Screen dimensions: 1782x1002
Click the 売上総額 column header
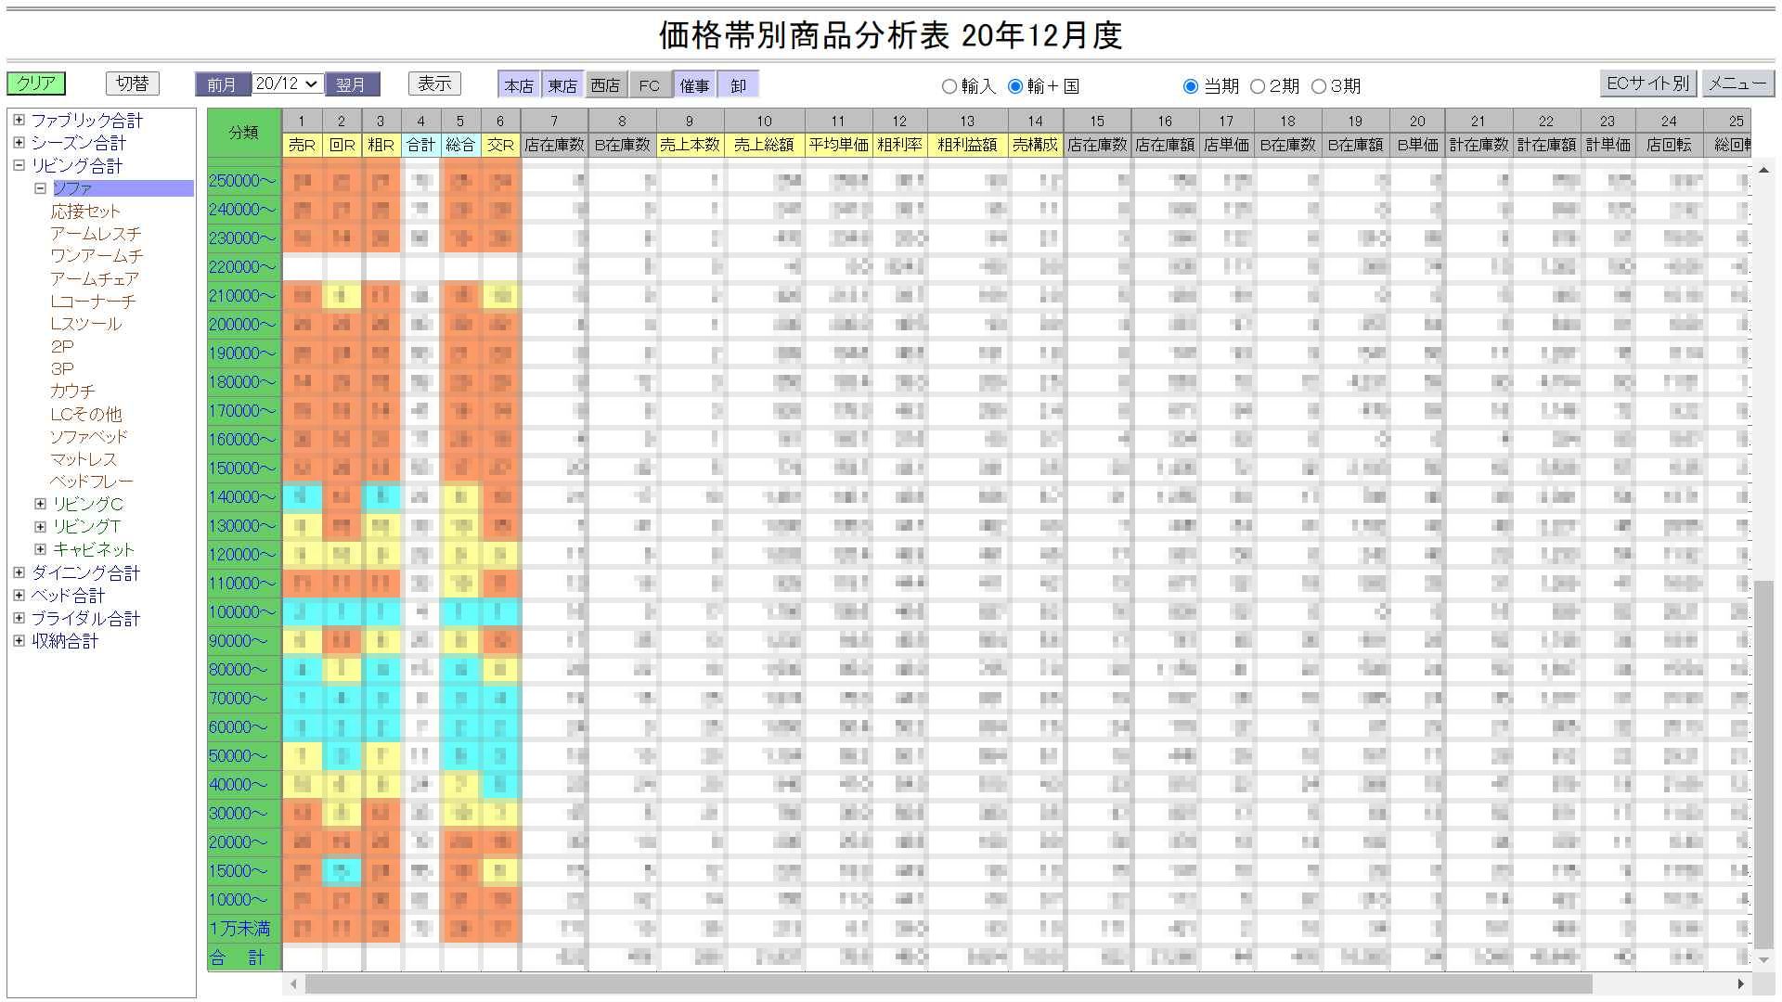click(764, 145)
